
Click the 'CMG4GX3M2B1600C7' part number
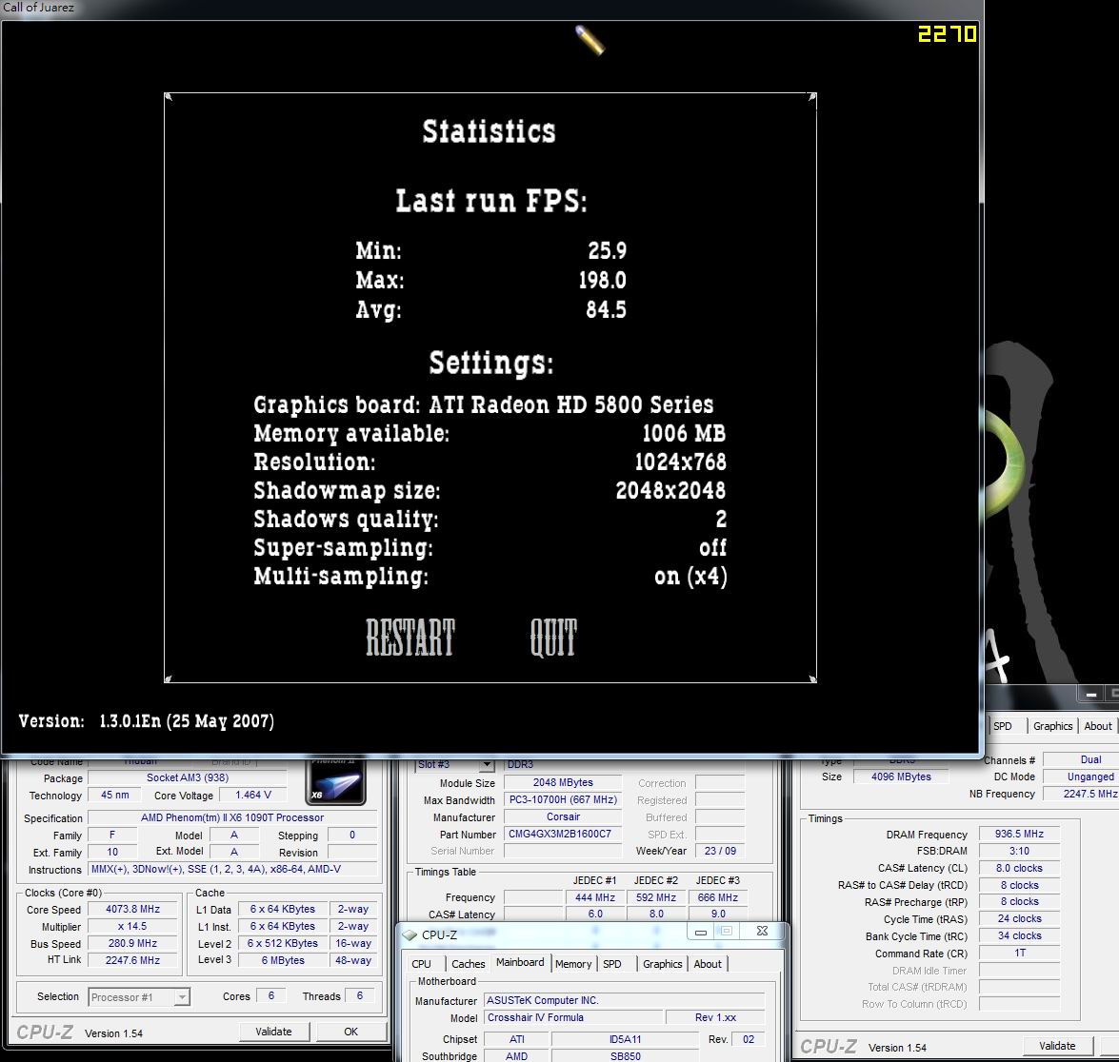tap(563, 834)
